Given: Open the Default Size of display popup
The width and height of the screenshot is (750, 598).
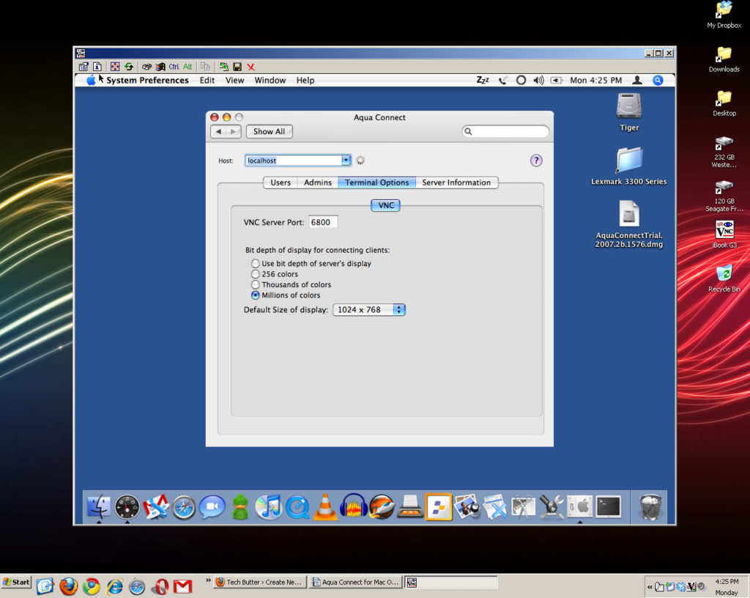Looking at the screenshot, I should [x=369, y=310].
